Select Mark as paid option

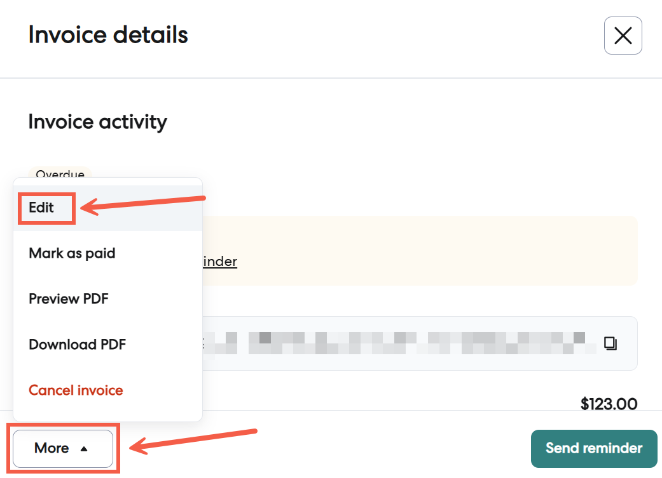coord(72,253)
